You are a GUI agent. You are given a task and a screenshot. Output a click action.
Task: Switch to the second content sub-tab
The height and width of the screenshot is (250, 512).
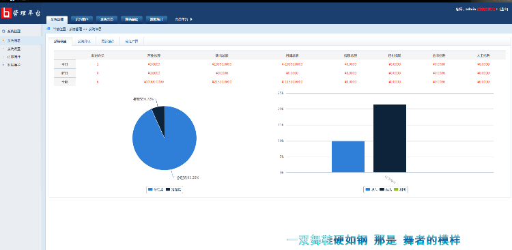click(x=84, y=42)
